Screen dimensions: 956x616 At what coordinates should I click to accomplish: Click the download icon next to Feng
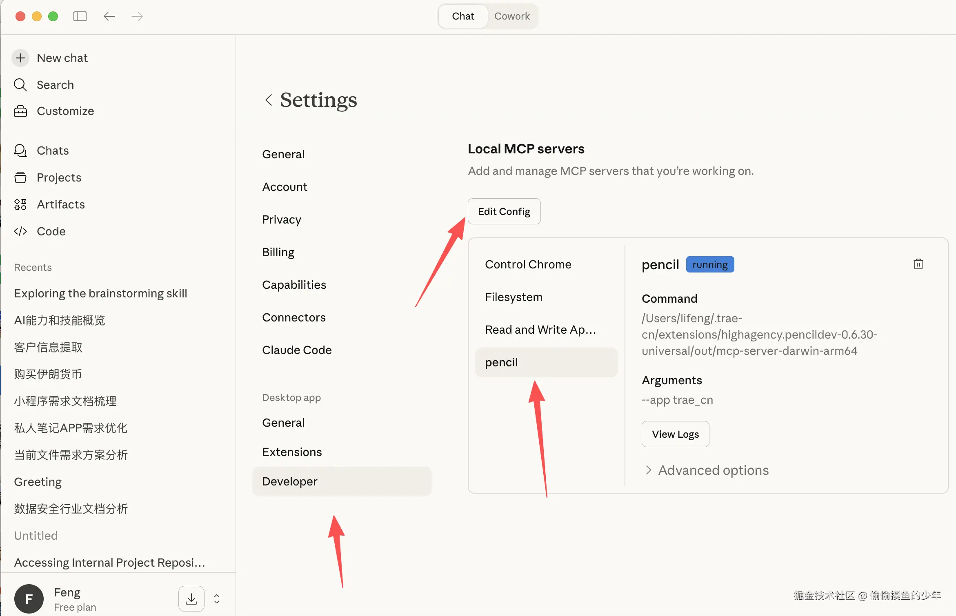[x=191, y=599]
